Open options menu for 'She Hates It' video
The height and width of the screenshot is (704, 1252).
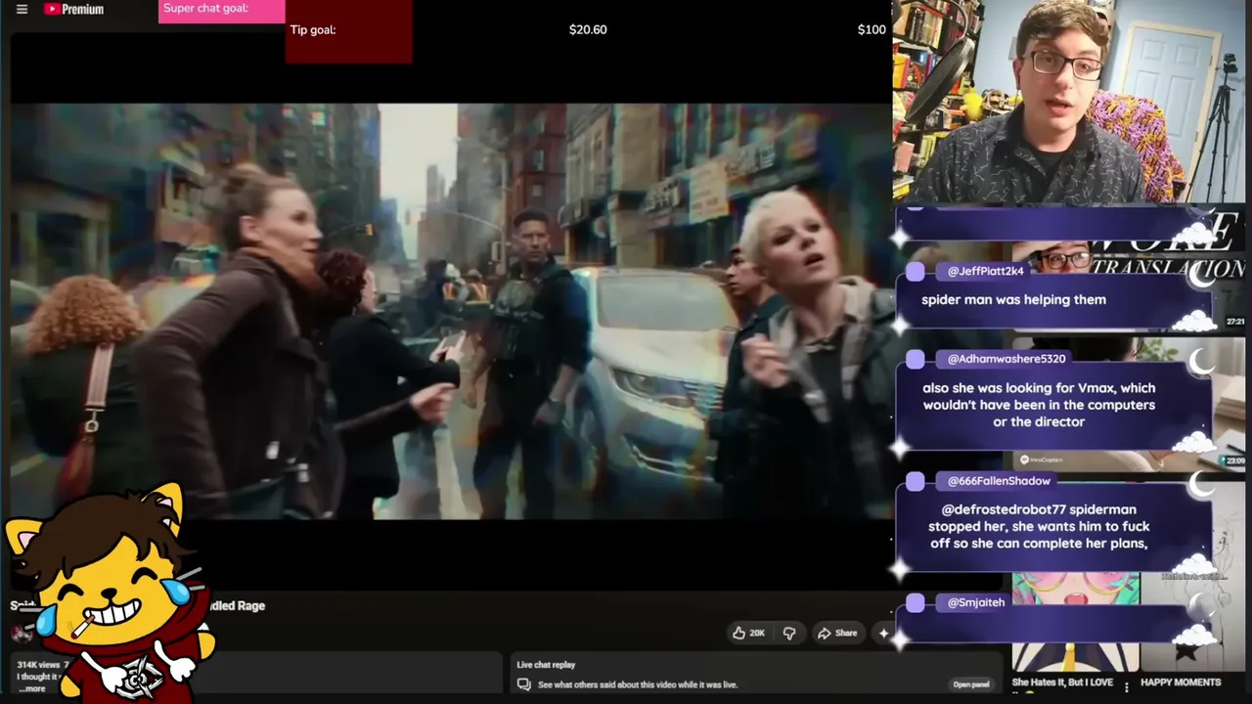[x=1127, y=687]
